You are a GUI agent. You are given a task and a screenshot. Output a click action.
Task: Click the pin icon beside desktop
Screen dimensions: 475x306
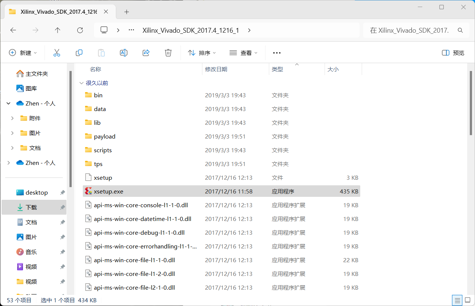pos(62,192)
